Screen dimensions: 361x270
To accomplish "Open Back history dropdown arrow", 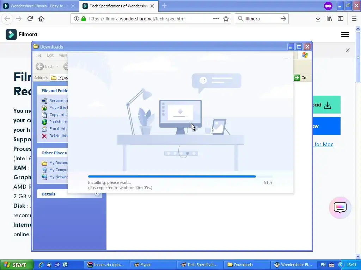I will point(57,66).
